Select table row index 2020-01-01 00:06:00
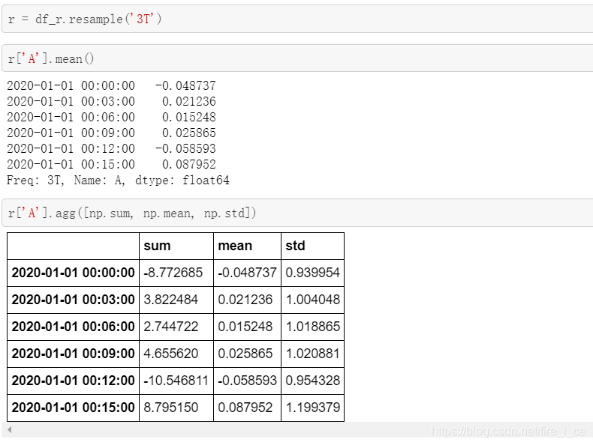The width and height of the screenshot is (593, 445). click(73, 327)
